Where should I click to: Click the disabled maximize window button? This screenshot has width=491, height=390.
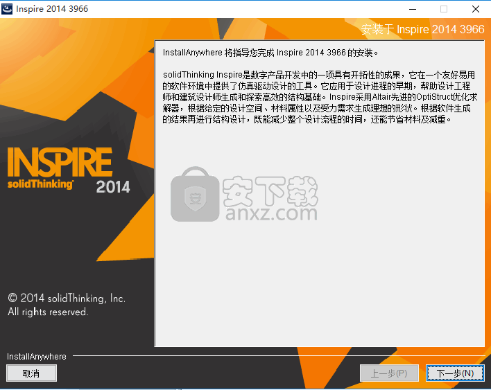coord(444,9)
